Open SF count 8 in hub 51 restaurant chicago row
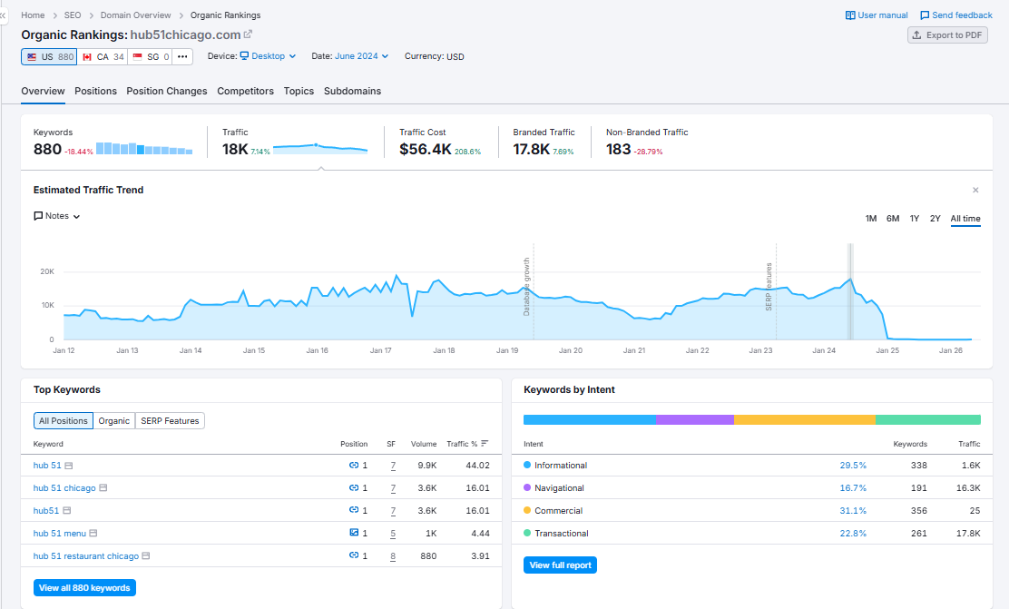Screen dimensions: 1009x609 click(x=393, y=555)
